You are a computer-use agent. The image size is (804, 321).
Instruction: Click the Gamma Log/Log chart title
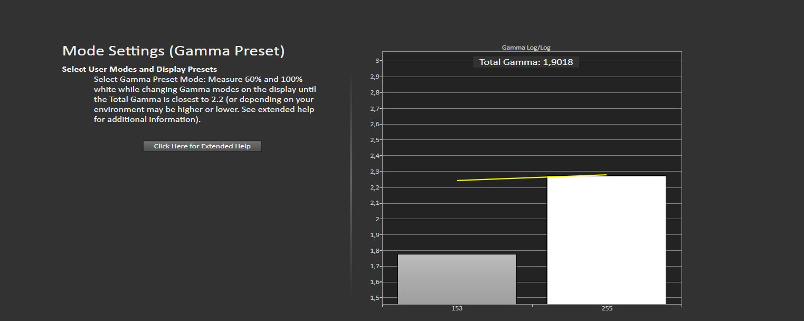[526, 48]
